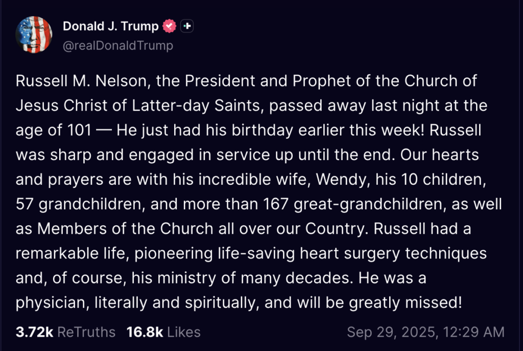
Task: Click the Sep 29, 2025 timestamp
Action: coord(425,332)
